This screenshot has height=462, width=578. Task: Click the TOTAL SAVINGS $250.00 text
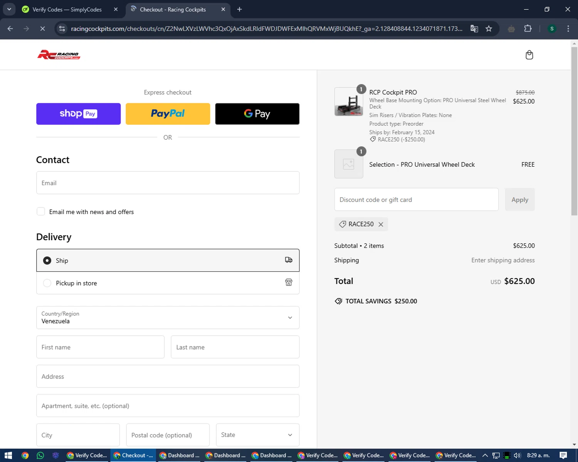pos(381,301)
